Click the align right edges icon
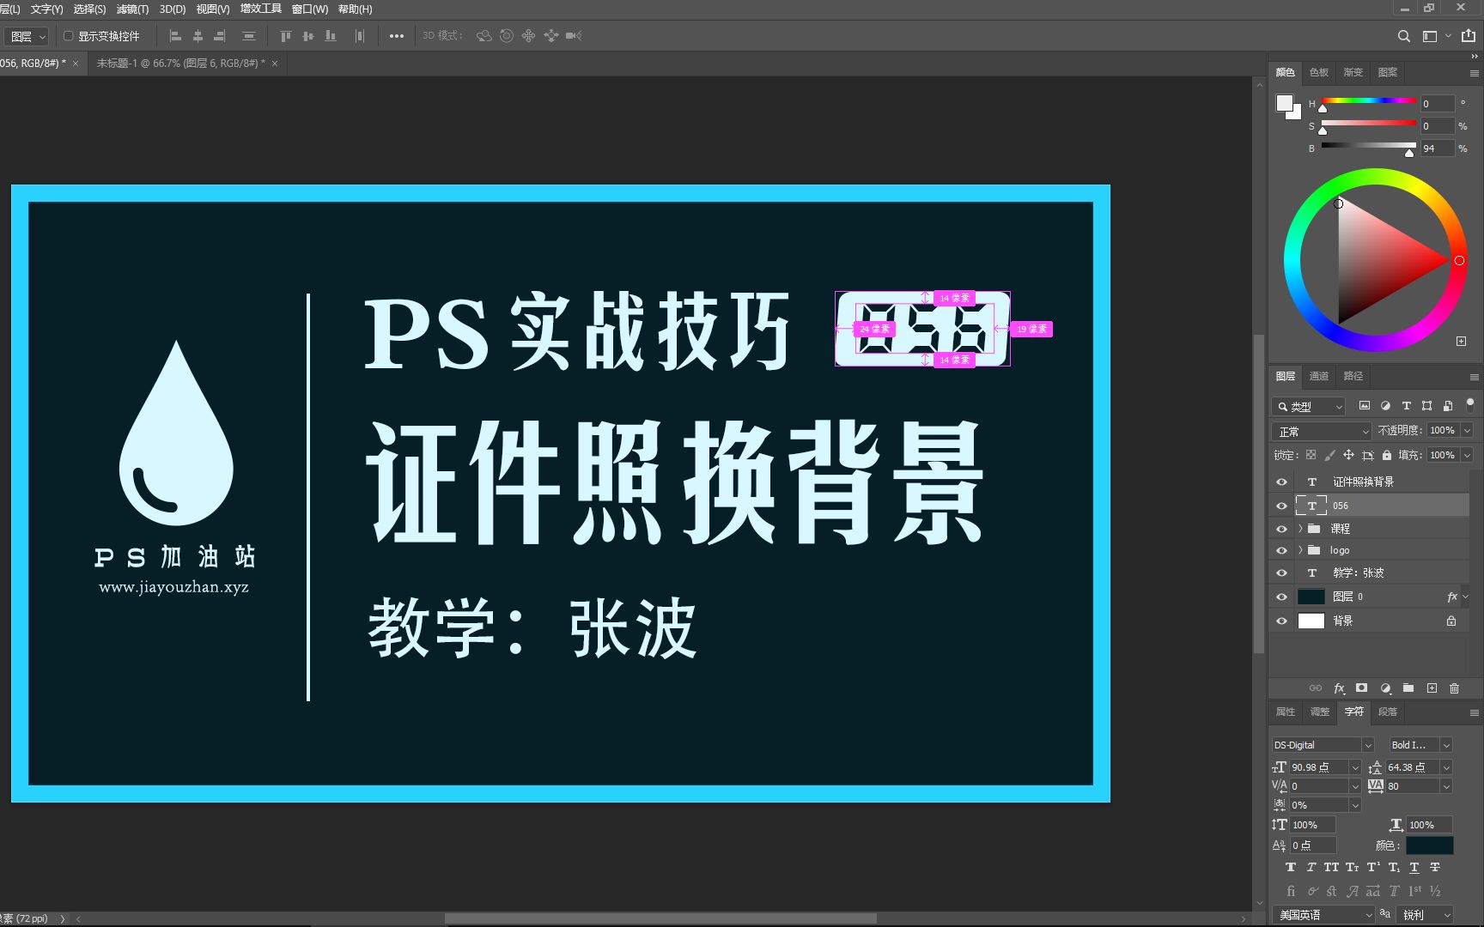Viewport: 1484px width, 927px height. (x=220, y=36)
